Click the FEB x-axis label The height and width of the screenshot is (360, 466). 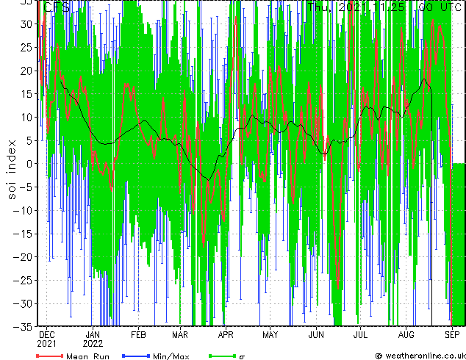(138, 335)
